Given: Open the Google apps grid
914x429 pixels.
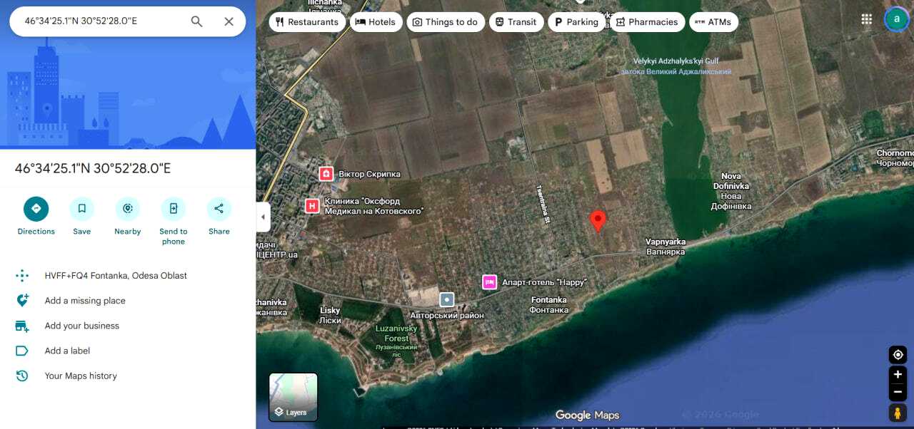Looking at the screenshot, I should click(x=866, y=19).
